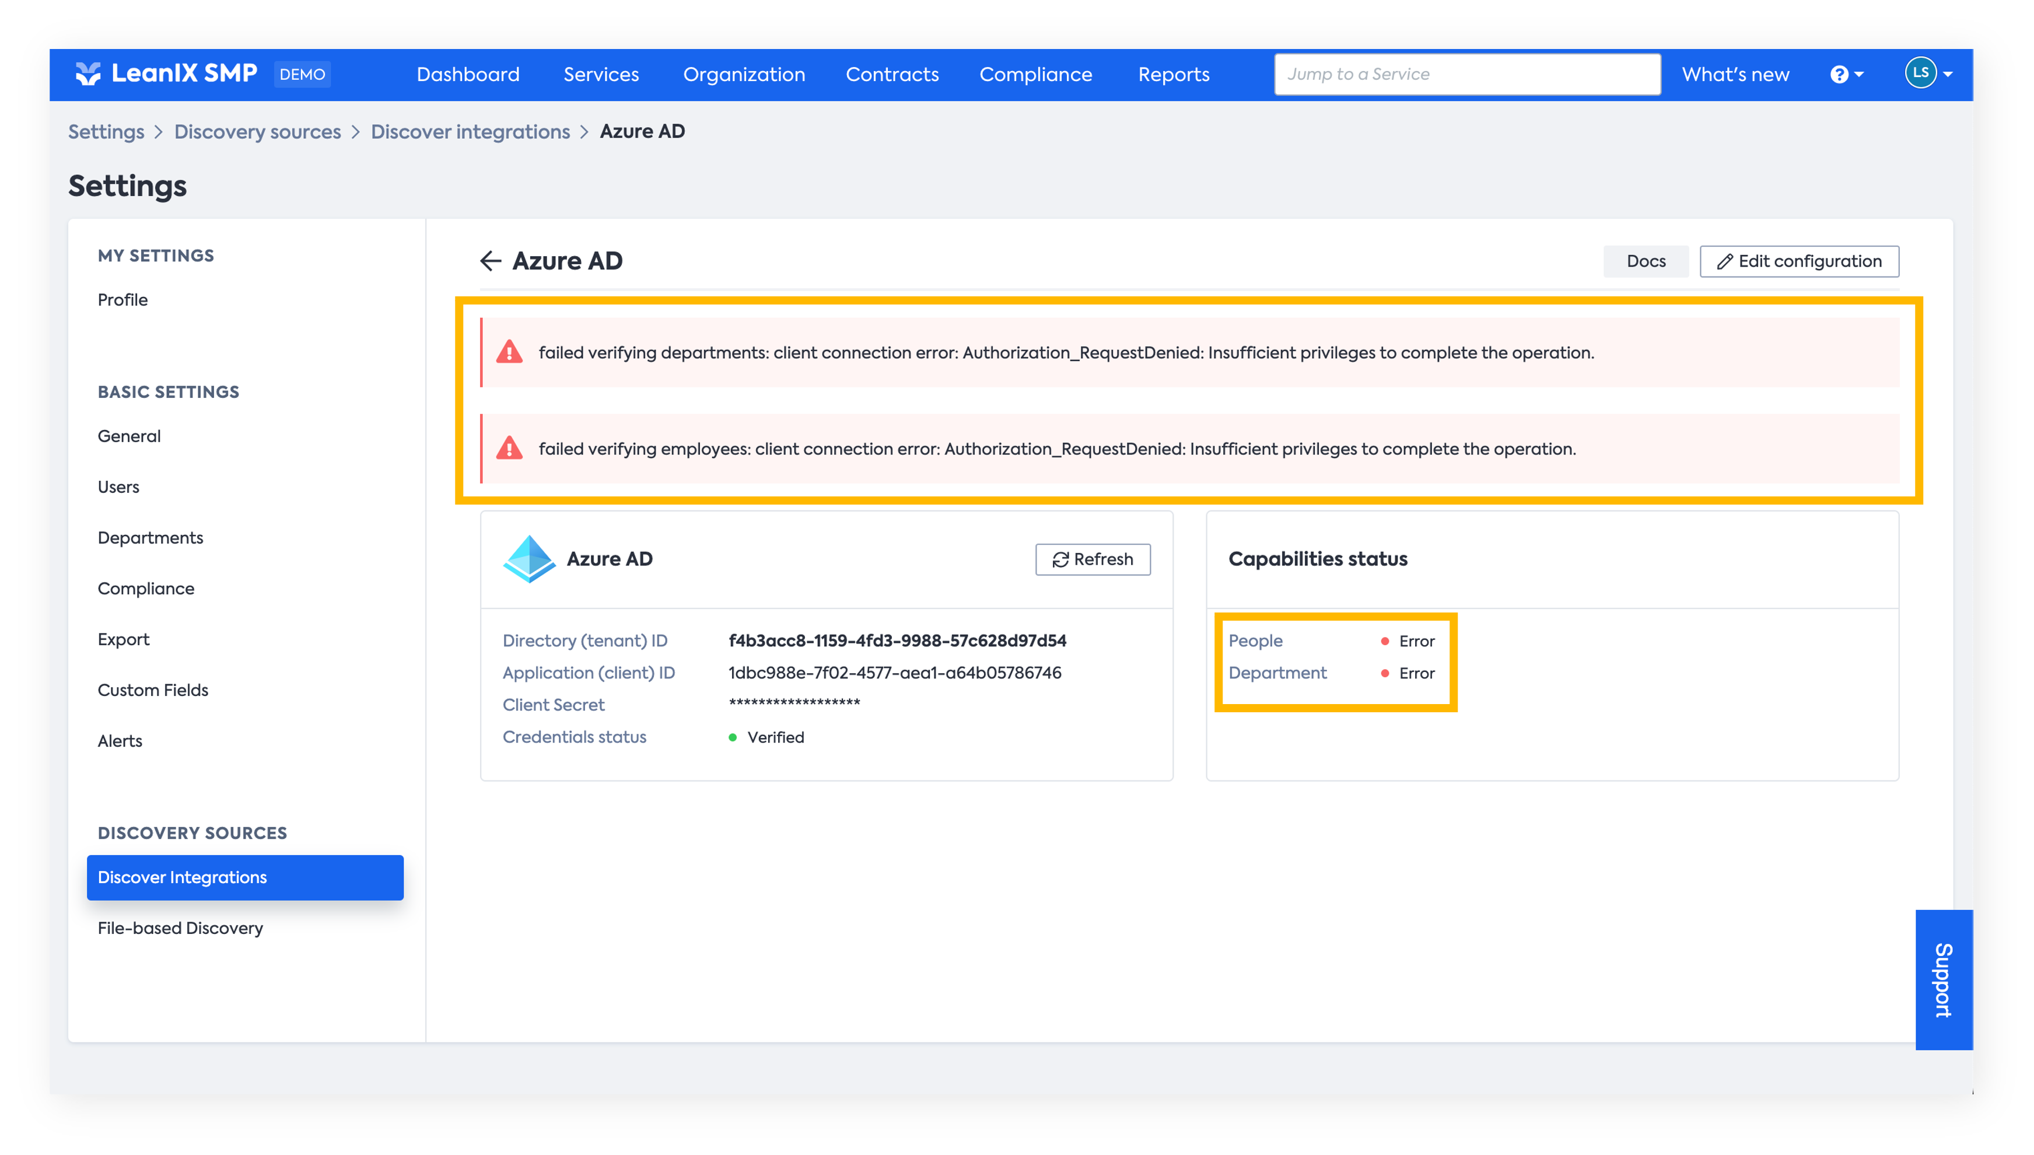Click the People capability Error status
The image size is (2034, 1155).
(1408, 641)
